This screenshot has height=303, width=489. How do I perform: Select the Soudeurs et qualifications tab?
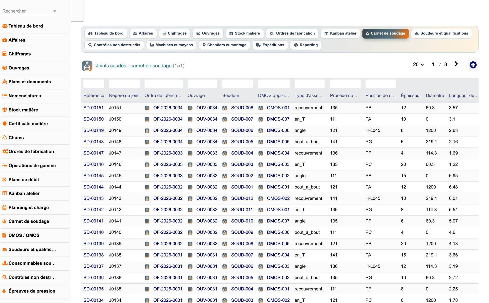(x=442, y=33)
